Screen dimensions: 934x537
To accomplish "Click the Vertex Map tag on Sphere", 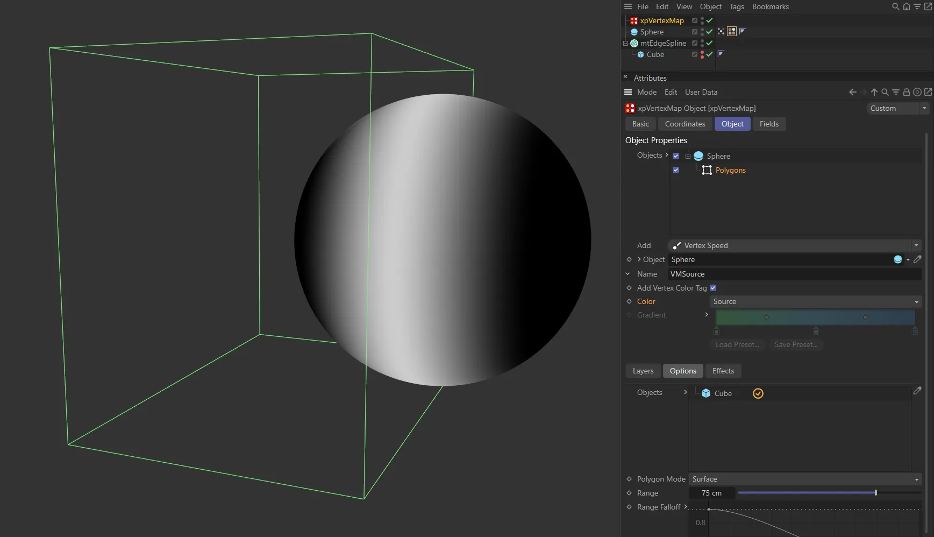I will tap(732, 32).
